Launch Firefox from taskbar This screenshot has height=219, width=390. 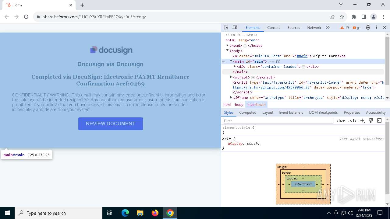point(155,213)
